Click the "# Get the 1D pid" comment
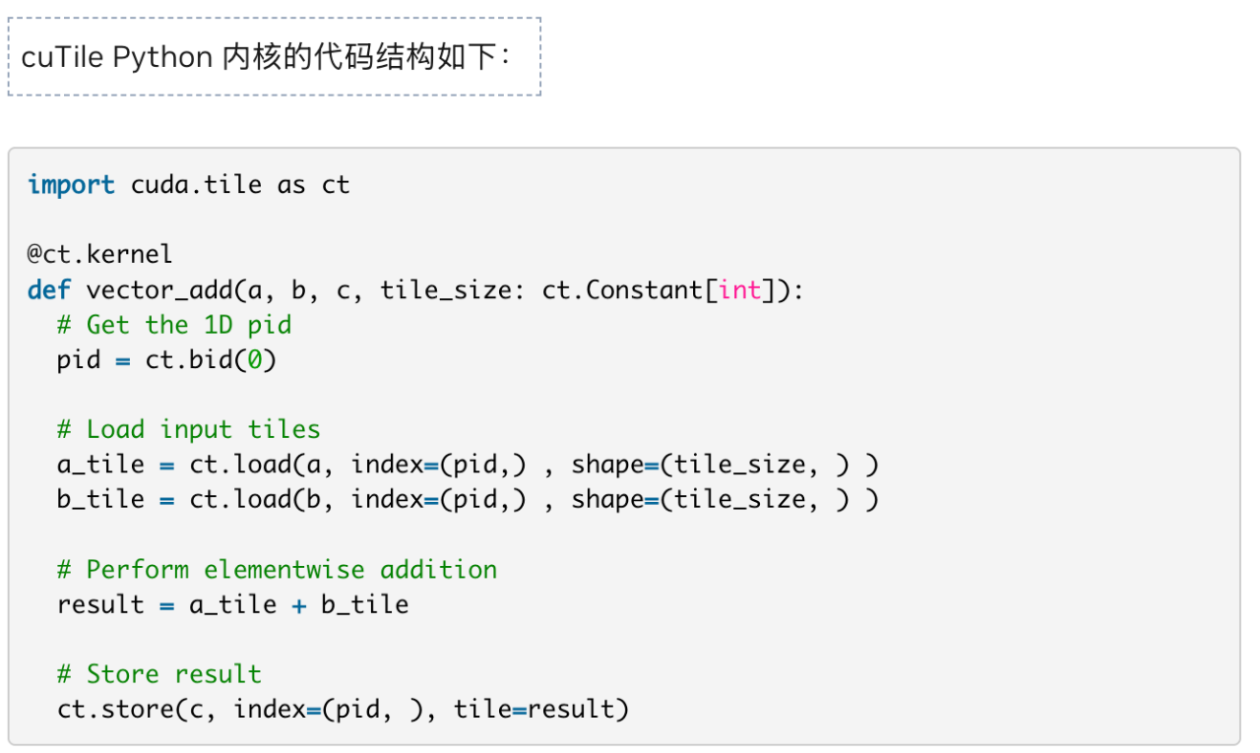This screenshot has height=753, width=1260. point(174,324)
